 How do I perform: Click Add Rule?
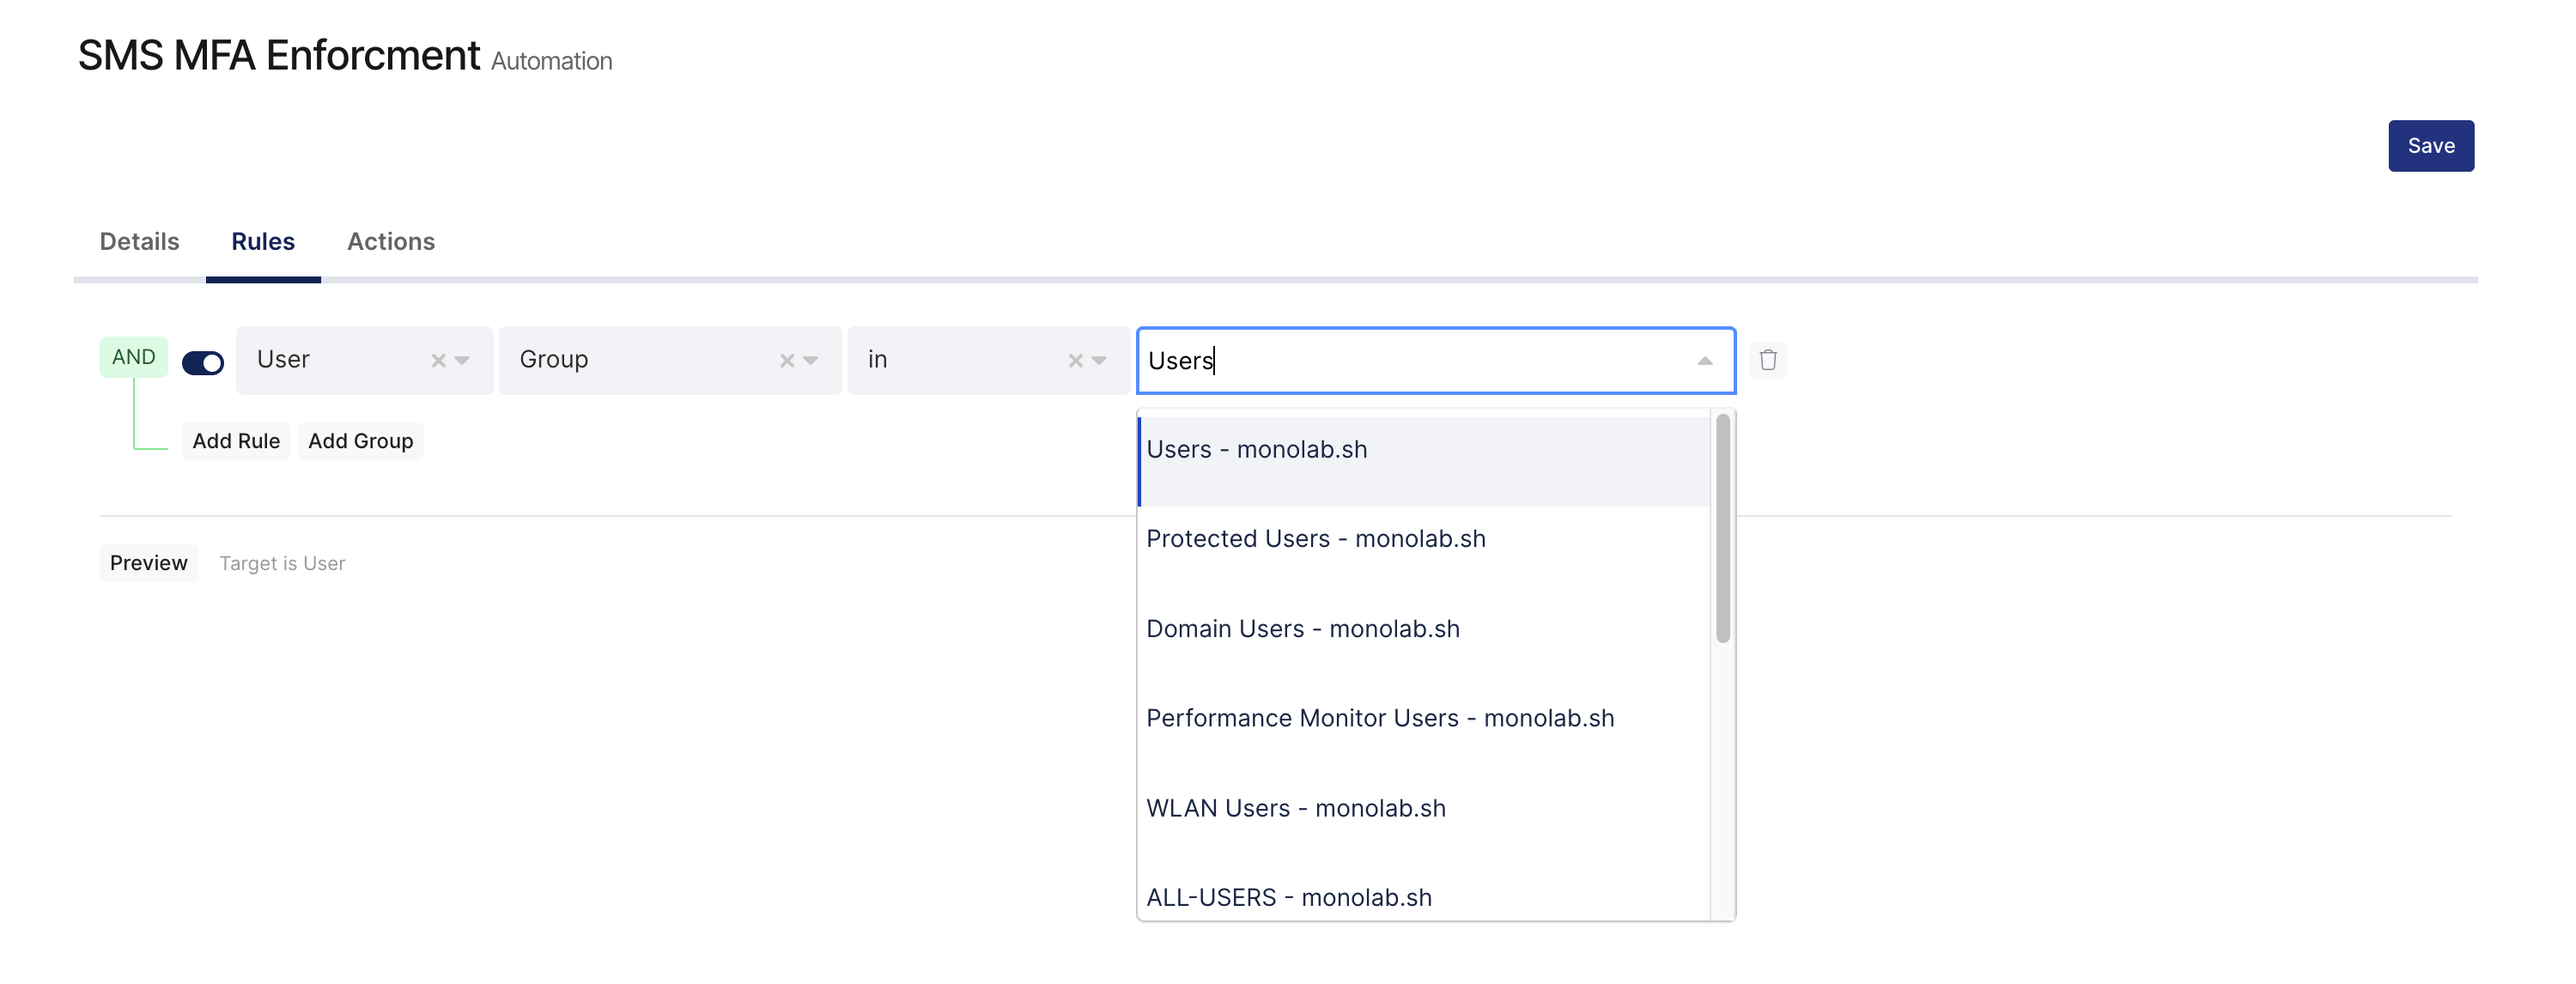[x=236, y=441]
